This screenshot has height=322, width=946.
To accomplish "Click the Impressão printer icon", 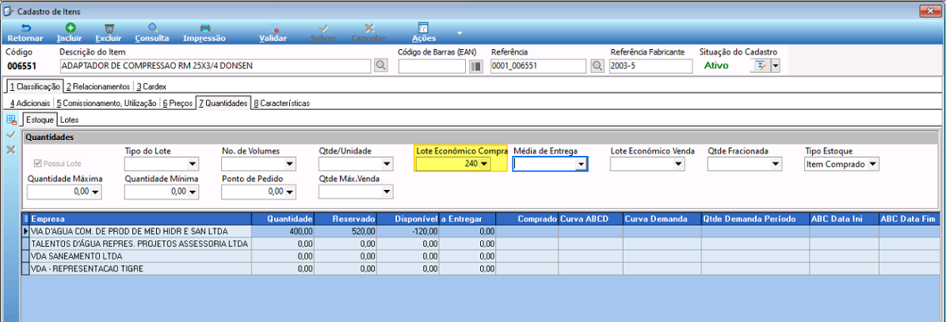I will [x=204, y=28].
